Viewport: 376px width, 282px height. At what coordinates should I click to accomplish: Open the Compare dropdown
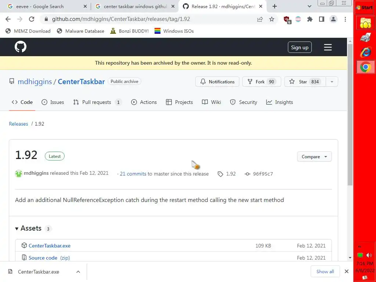[x=314, y=156]
